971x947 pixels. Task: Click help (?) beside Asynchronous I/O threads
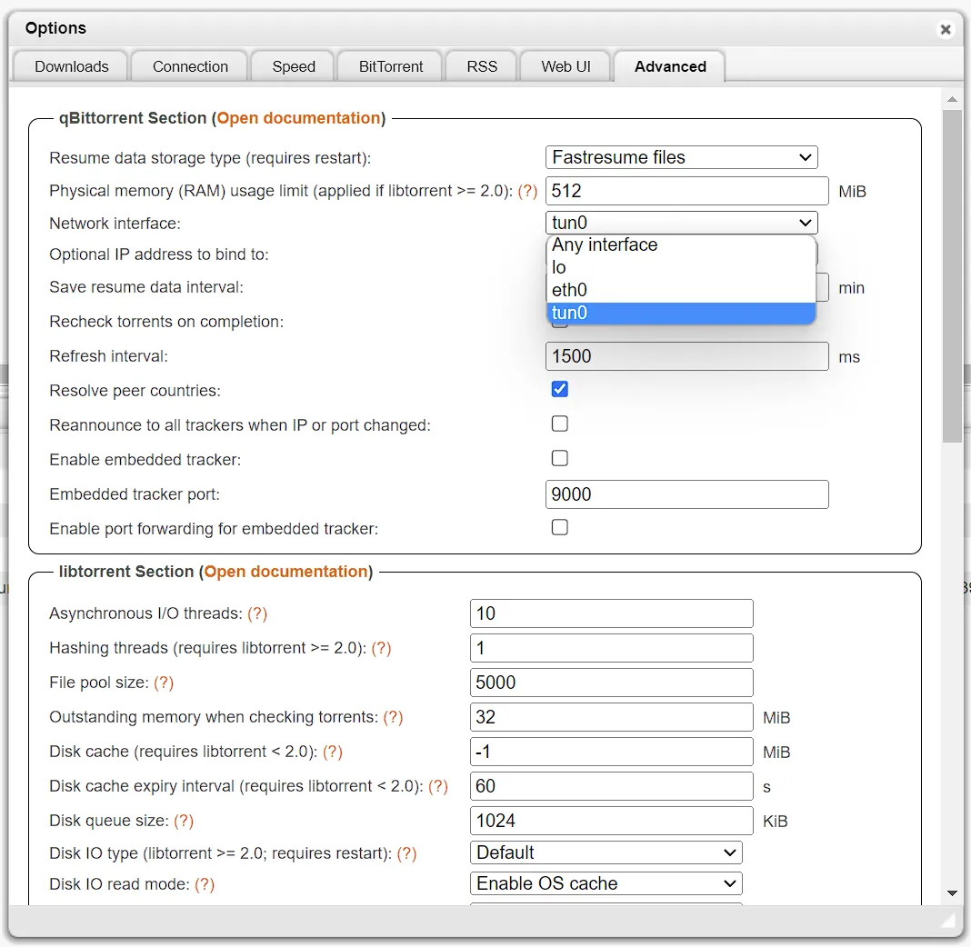pos(257,613)
